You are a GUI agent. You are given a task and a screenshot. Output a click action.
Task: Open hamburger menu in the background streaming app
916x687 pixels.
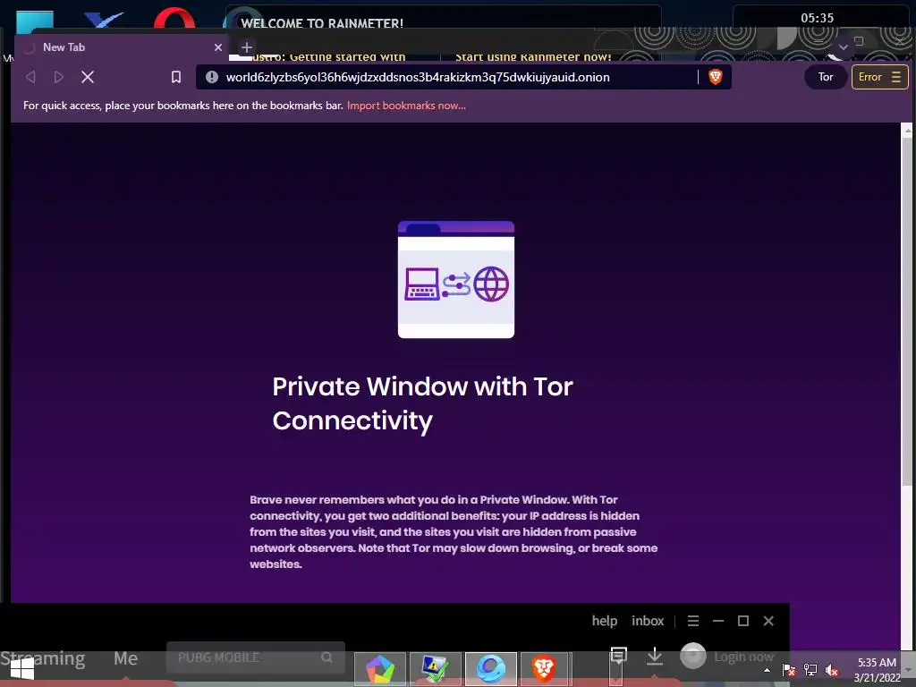click(x=693, y=621)
